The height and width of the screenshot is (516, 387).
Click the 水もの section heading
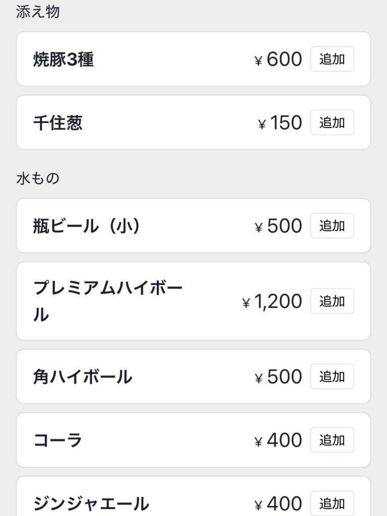pyautogui.click(x=38, y=178)
